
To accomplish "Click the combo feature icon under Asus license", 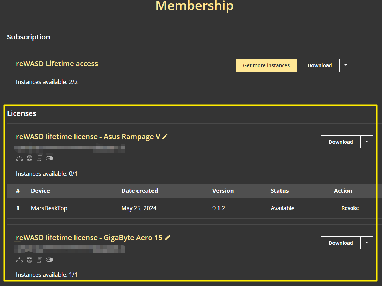I will click(x=19, y=158).
